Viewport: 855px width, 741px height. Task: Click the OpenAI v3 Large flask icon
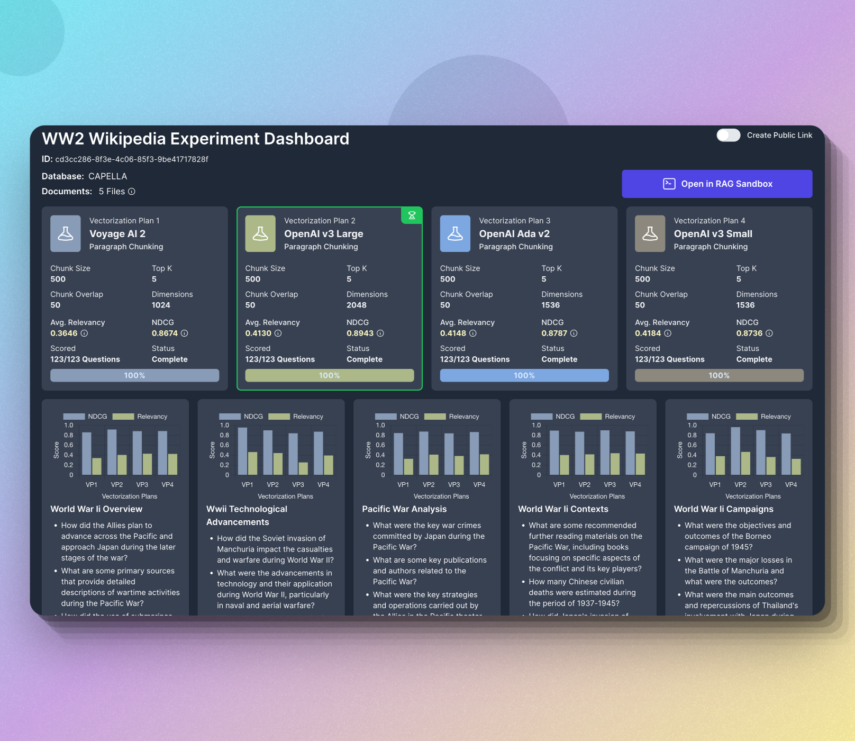point(260,233)
